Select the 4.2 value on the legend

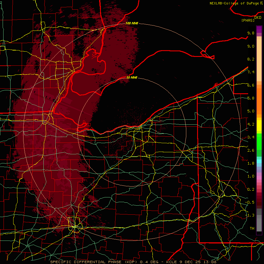[x=251, y=124]
